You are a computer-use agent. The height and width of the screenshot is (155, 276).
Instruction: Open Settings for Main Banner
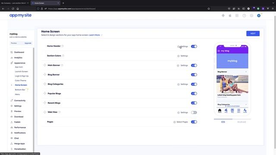pyautogui.click(x=182, y=65)
